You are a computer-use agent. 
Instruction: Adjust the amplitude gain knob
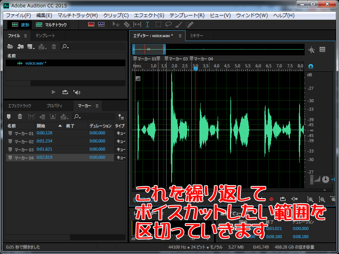(x=325, y=179)
